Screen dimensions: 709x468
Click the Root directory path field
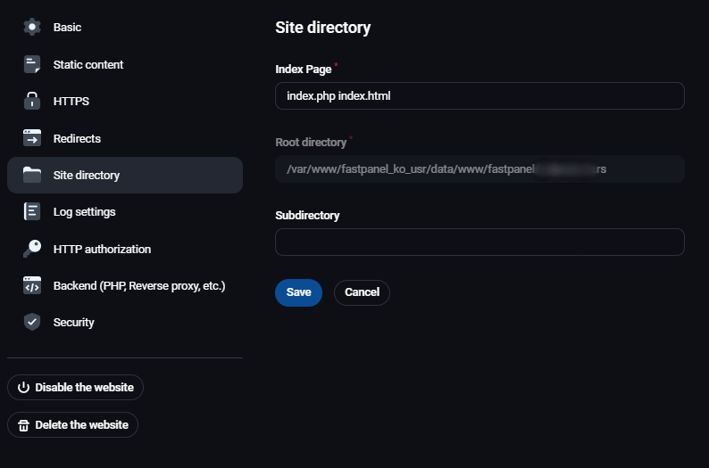click(x=480, y=169)
